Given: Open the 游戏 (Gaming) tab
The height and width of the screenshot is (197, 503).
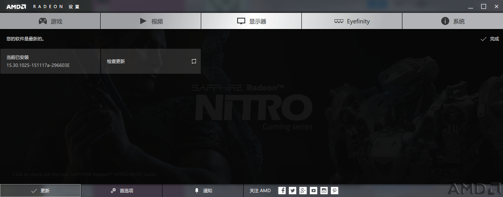Looking at the screenshot, I should click(50, 21).
